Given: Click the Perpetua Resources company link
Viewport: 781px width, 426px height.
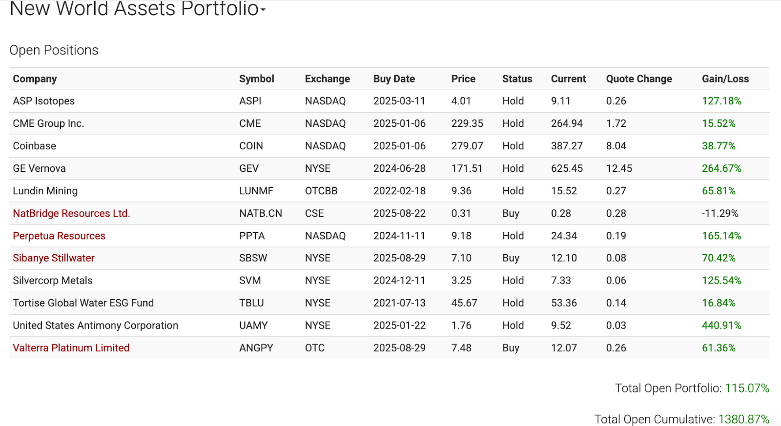Looking at the screenshot, I should [x=59, y=236].
